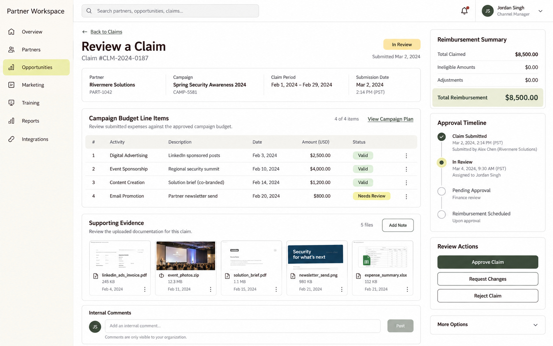553x346 pixels.
Task: Open the Jordan Singh account dropdown
Action: tap(540, 11)
